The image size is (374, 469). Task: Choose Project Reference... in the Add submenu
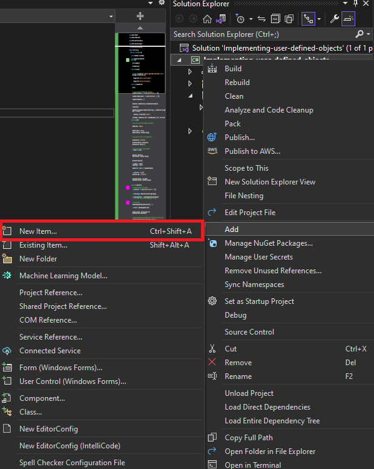coord(51,293)
